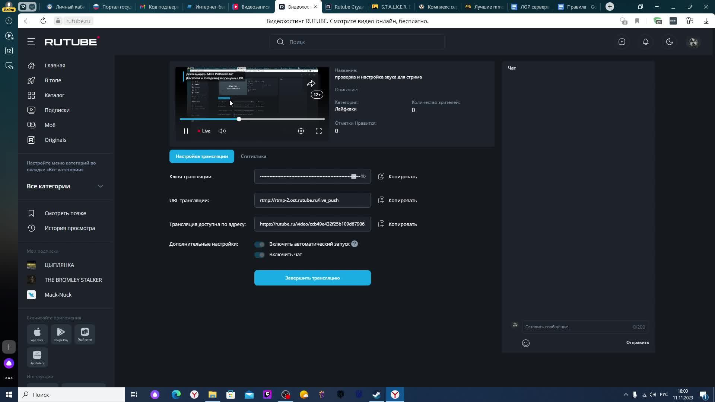
Task: Open the RUTUBE hamburger menu
Action: click(31, 42)
